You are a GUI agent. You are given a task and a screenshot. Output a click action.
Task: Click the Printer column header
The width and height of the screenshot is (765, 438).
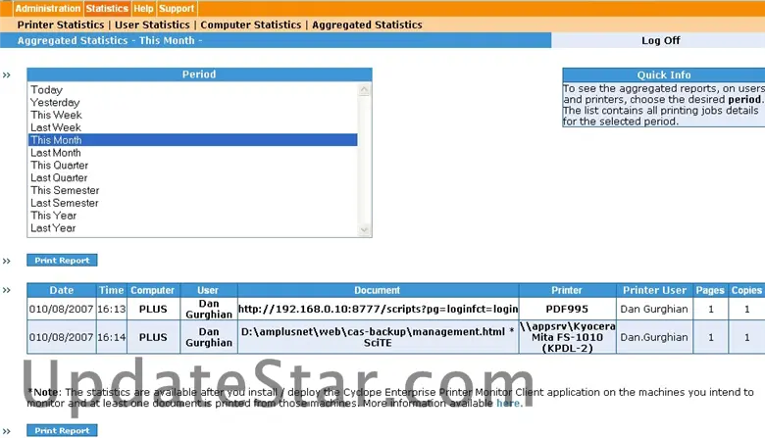(x=567, y=290)
